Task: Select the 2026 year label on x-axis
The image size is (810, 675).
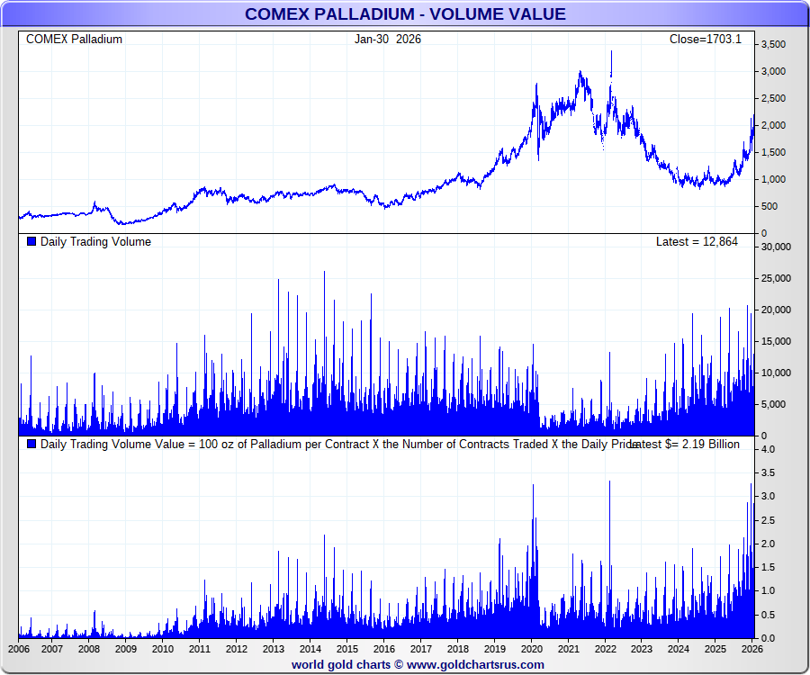Action: [751, 649]
